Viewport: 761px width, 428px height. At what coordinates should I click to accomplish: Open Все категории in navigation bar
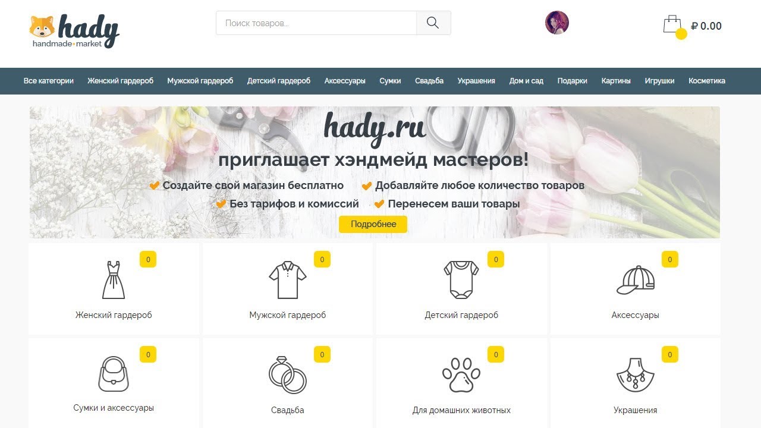click(49, 81)
